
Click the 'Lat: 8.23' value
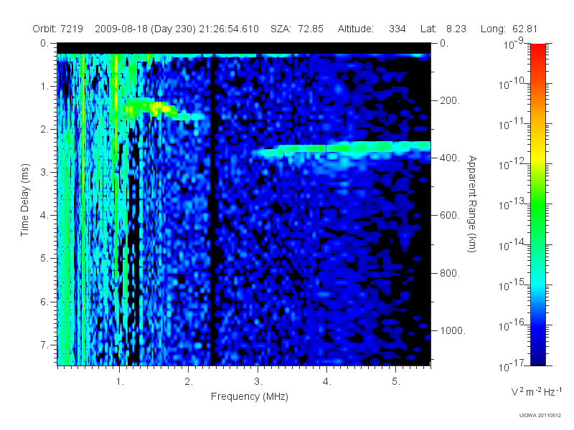coord(443,29)
